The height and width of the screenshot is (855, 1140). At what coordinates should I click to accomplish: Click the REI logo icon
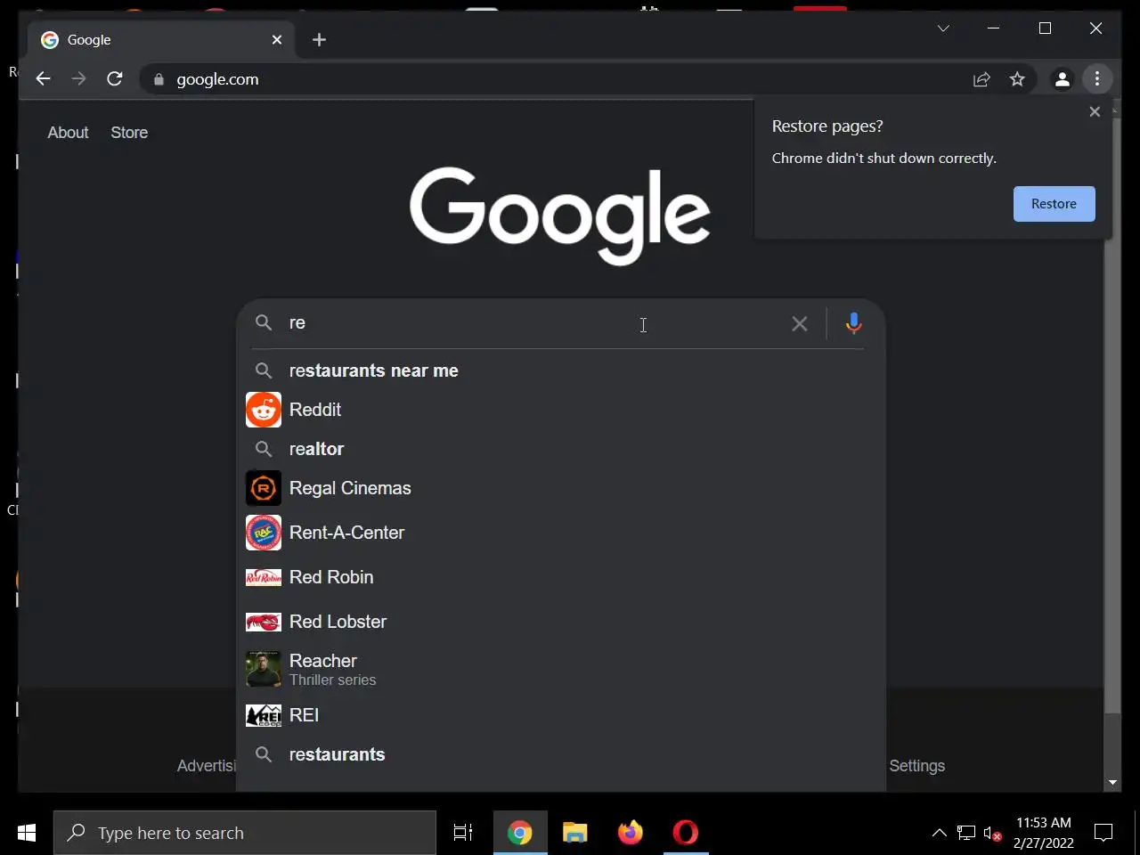[264, 715]
